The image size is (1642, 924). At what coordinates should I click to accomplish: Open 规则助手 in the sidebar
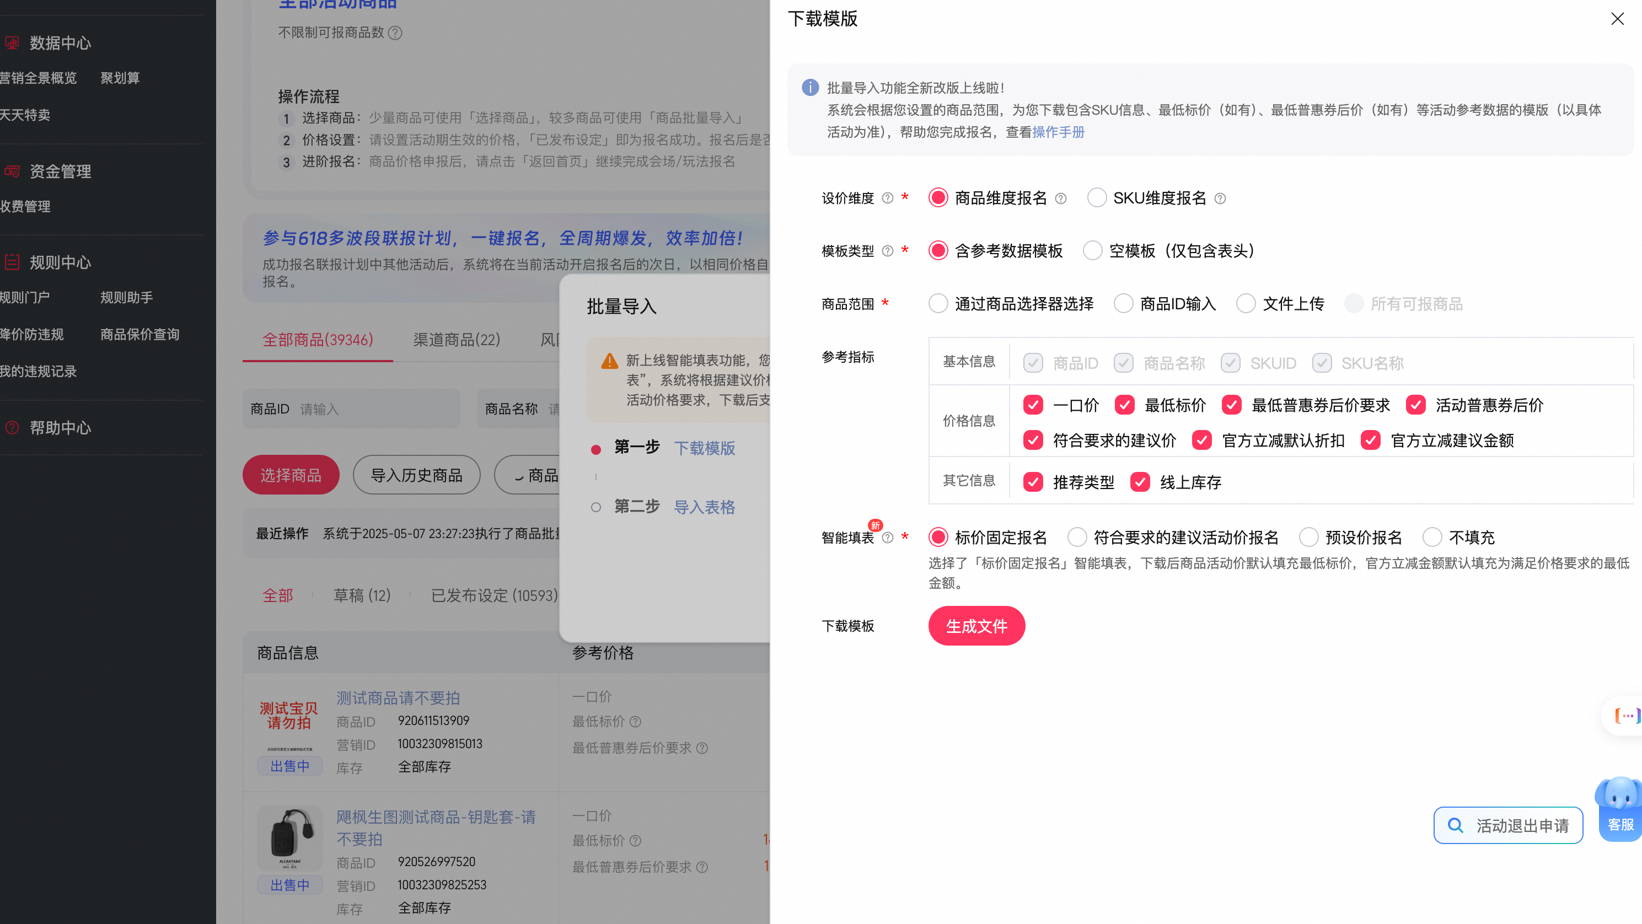click(127, 298)
